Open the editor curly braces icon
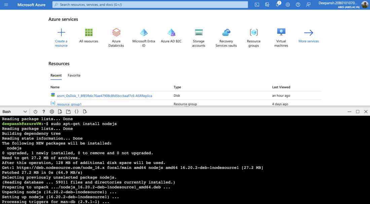Screen dimensions: 370x204 tap(76, 112)
